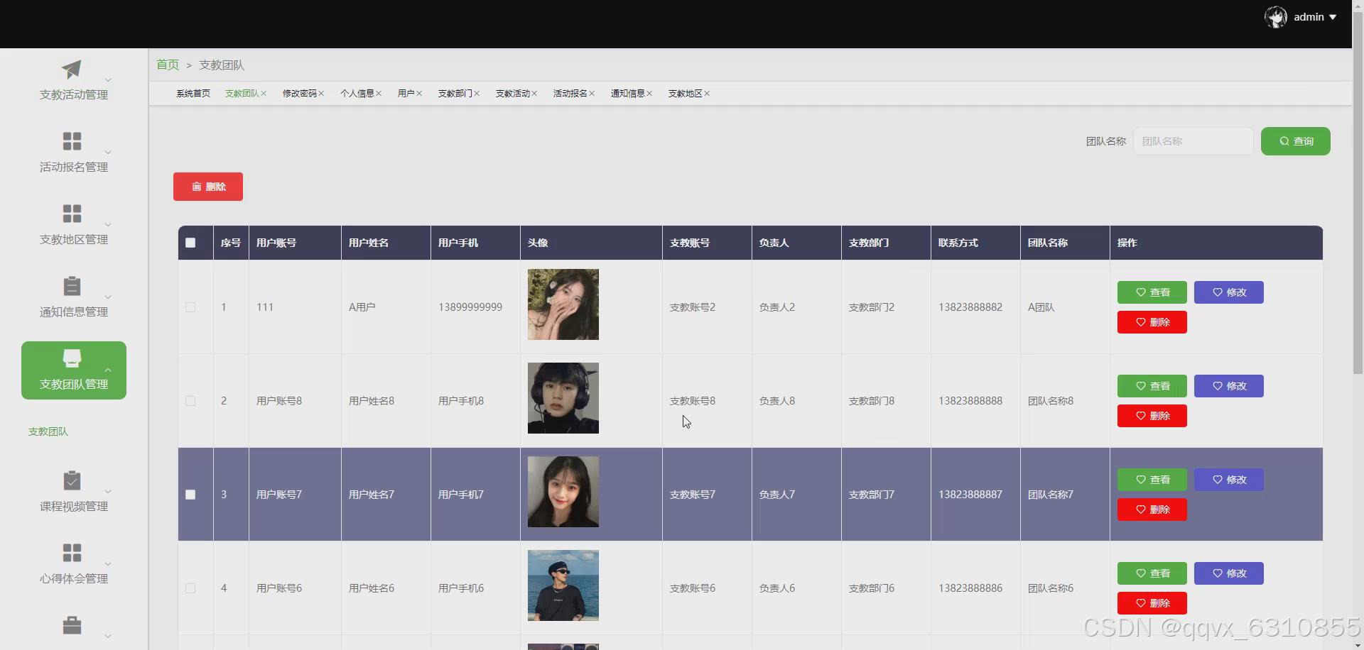Click 修改 for row A团队
The image size is (1364, 650).
coord(1228,292)
